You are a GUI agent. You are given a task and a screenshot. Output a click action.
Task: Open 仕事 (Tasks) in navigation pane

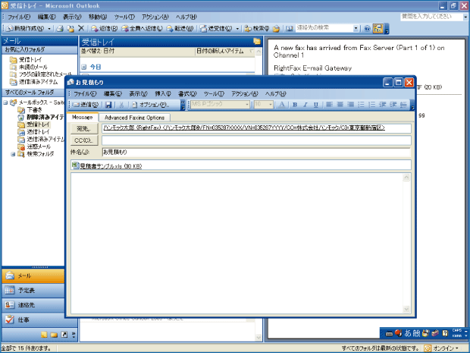[x=33, y=320]
